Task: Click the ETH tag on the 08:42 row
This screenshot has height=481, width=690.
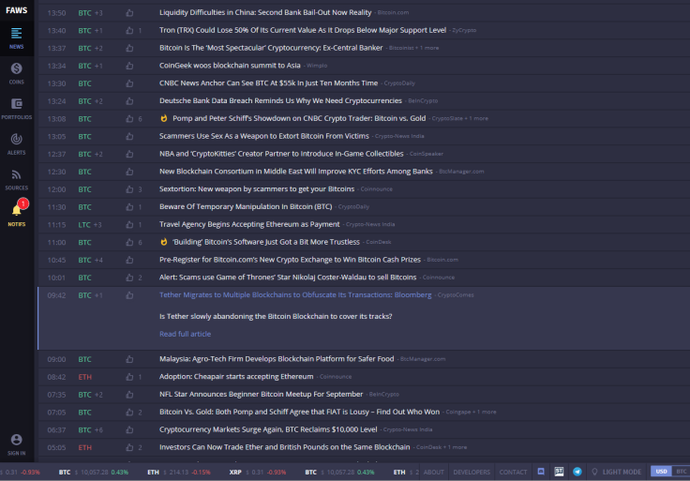Action: [85, 377]
